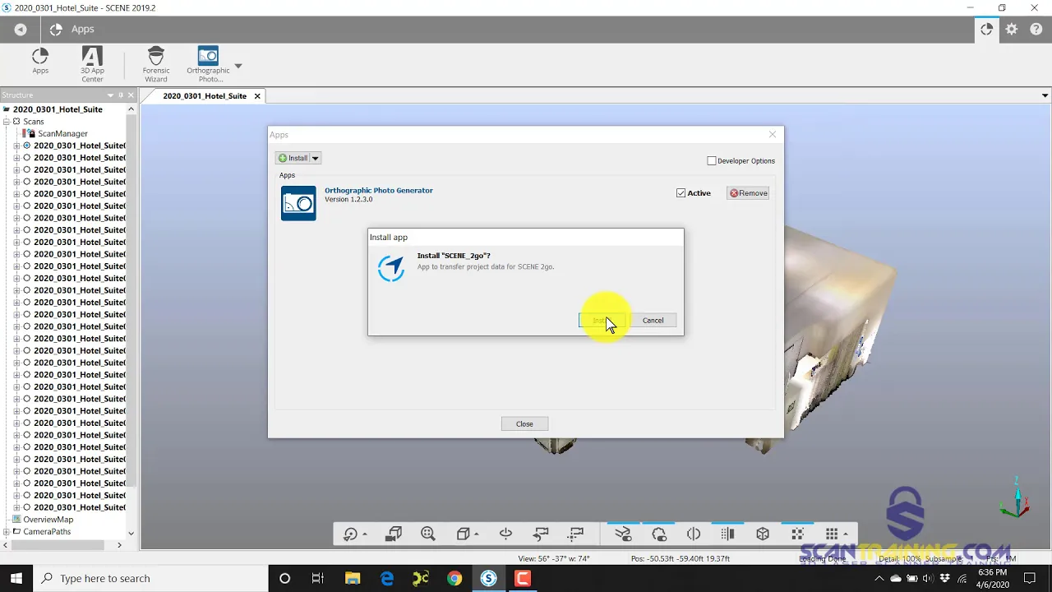This screenshot has width=1052, height=592.
Task: Open Windows Start menu
Action: click(x=16, y=579)
